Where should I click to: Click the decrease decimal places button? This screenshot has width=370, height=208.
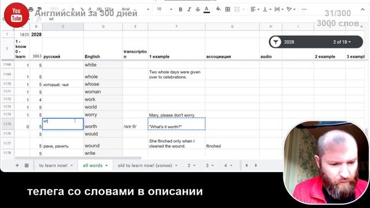point(90,9)
